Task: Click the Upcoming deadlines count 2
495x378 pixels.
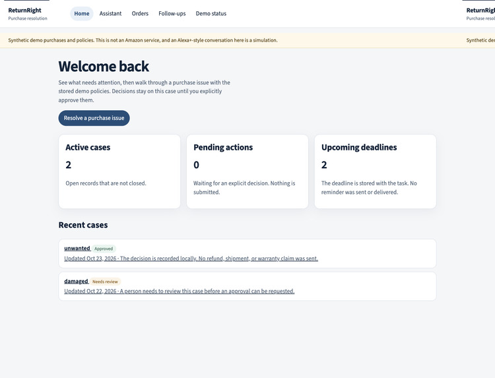Action: click(x=324, y=165)
